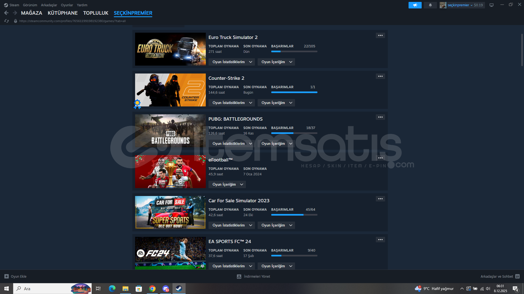The width and height of the screenshot is (524, 294).
Task: Open the PUBG: BATTLEGROUNDS title link
Action: pyautogui.click(x=235, y=119)
